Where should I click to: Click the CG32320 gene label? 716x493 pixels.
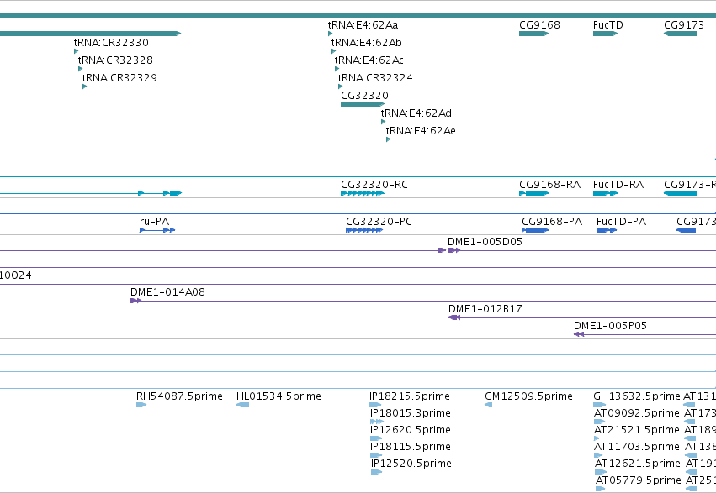pos(364,96)
